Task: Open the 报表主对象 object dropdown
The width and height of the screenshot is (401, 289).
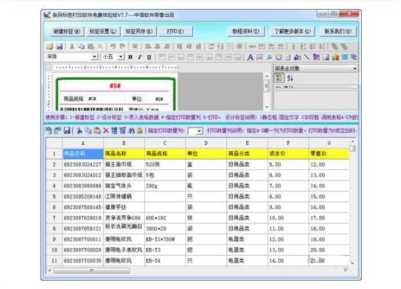Action: pyautogui.click(x=355, y=68)
